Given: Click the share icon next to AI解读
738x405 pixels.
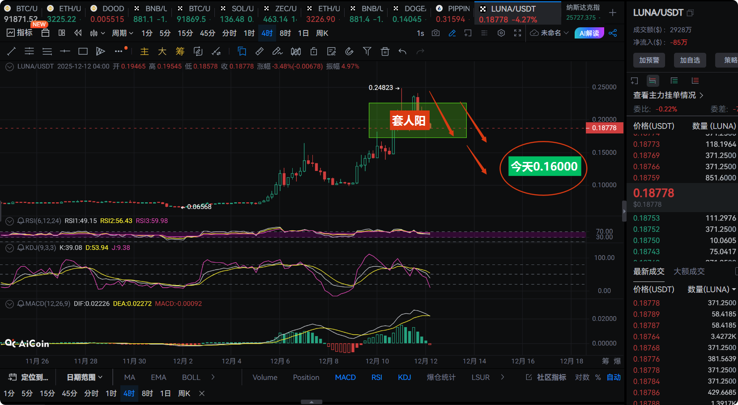Looking at the screenshot, I should coord(613,33).
